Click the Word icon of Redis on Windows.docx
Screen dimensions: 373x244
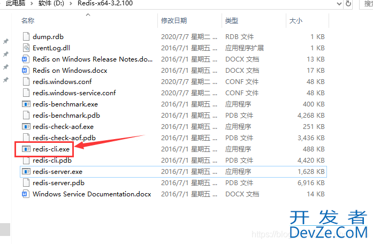pyautogui.click(x=26, y=71)
